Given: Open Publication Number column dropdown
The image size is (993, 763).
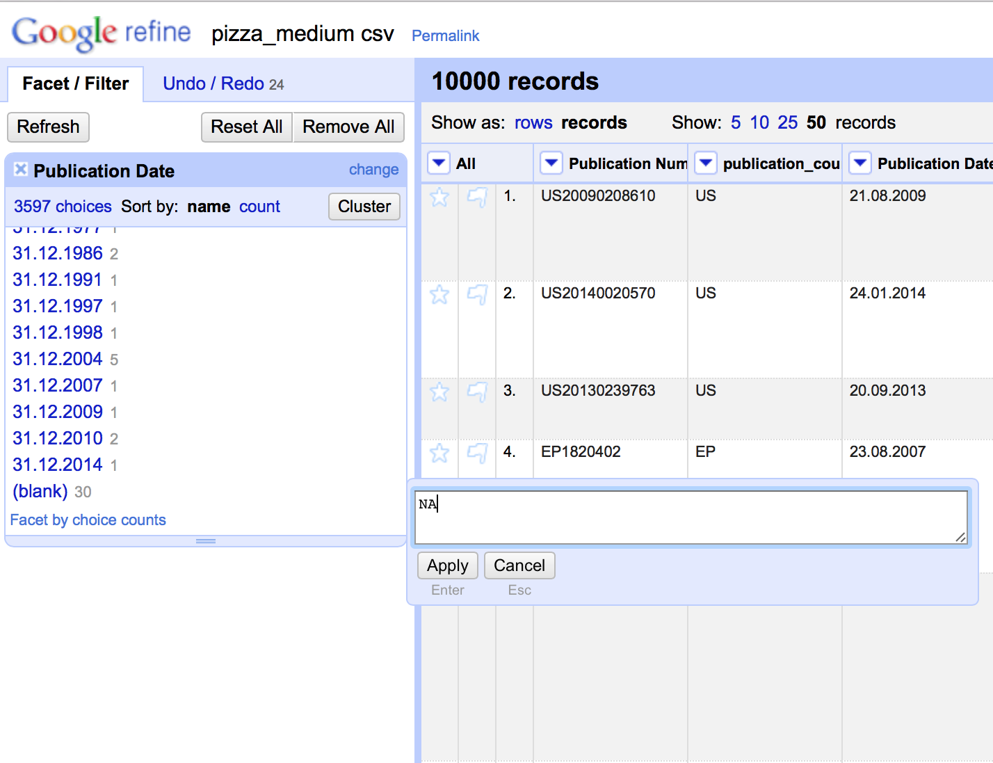Looking at the screenshot, I should 551,163.
